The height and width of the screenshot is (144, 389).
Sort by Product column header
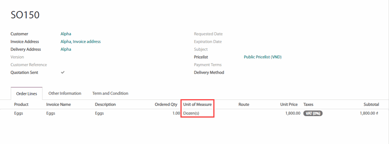(21, 105)
